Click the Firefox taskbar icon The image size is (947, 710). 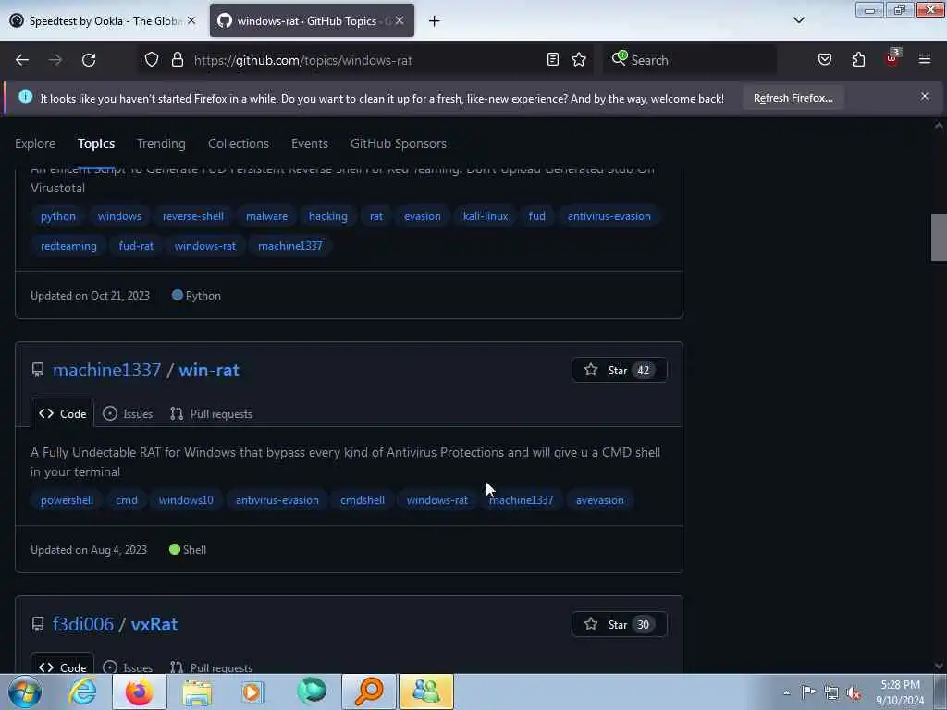(x=140, y=692)
